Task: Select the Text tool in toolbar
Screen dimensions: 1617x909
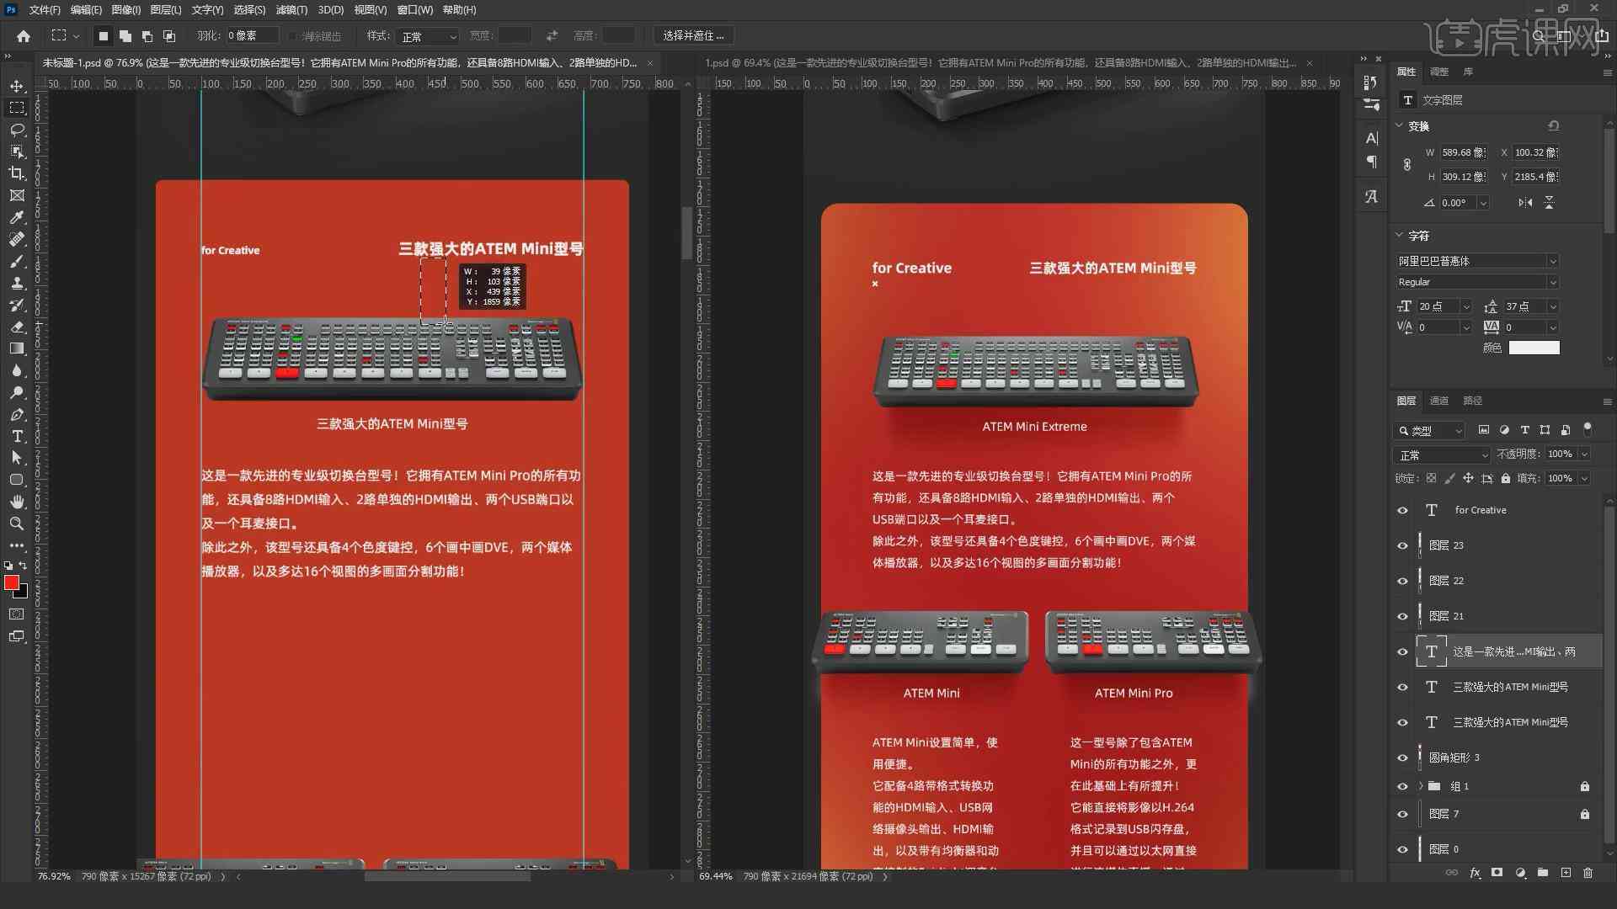Action: point(15,435)
